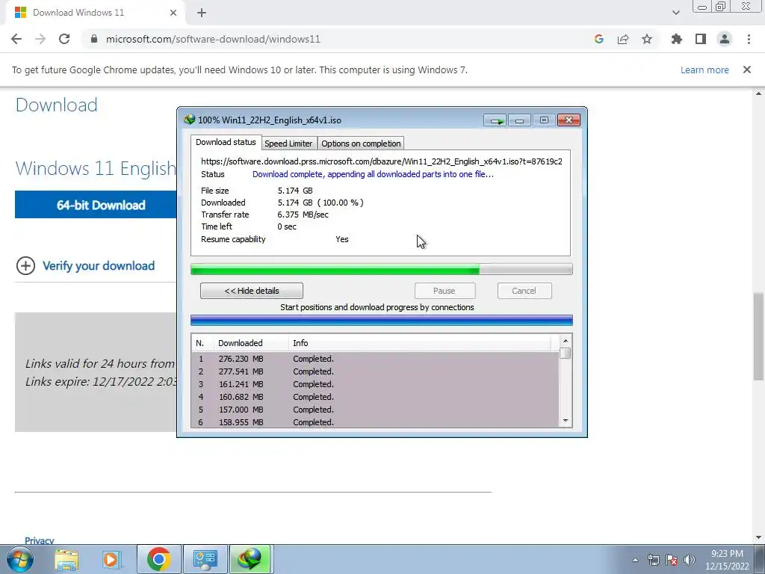Maximize the IDM download dialog
Image resolution: width=765 pixels, height=574 pixels.
544,120
